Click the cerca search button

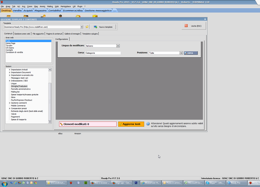tap(191, 53)
